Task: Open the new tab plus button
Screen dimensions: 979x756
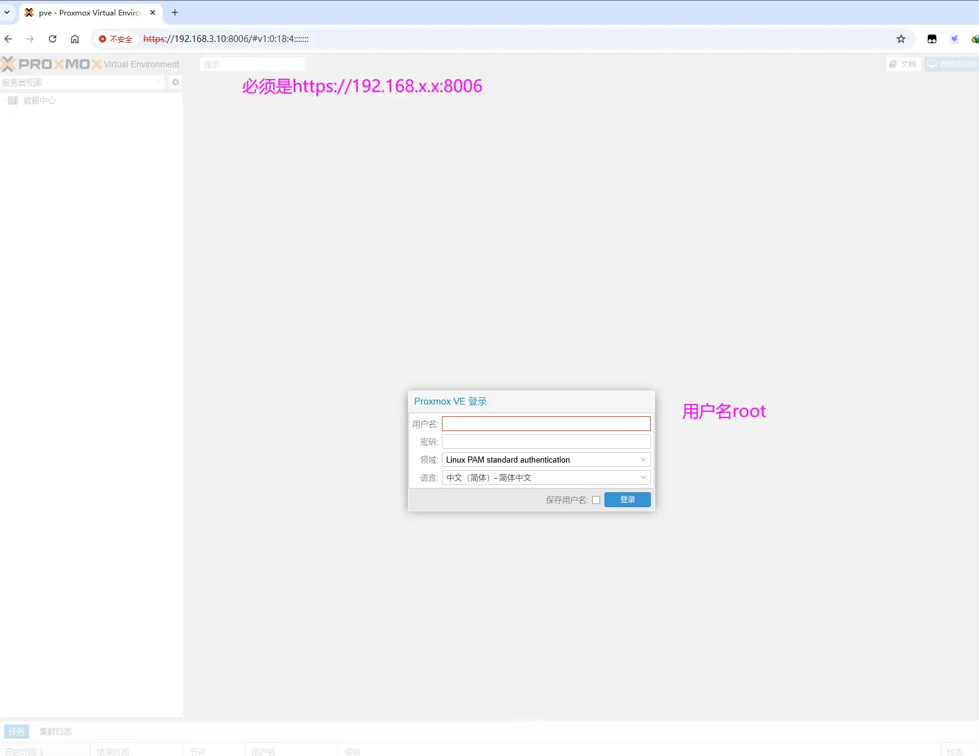Action: click(175, 12)
